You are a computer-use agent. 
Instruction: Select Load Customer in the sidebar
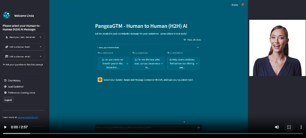[x=15, y=86]
